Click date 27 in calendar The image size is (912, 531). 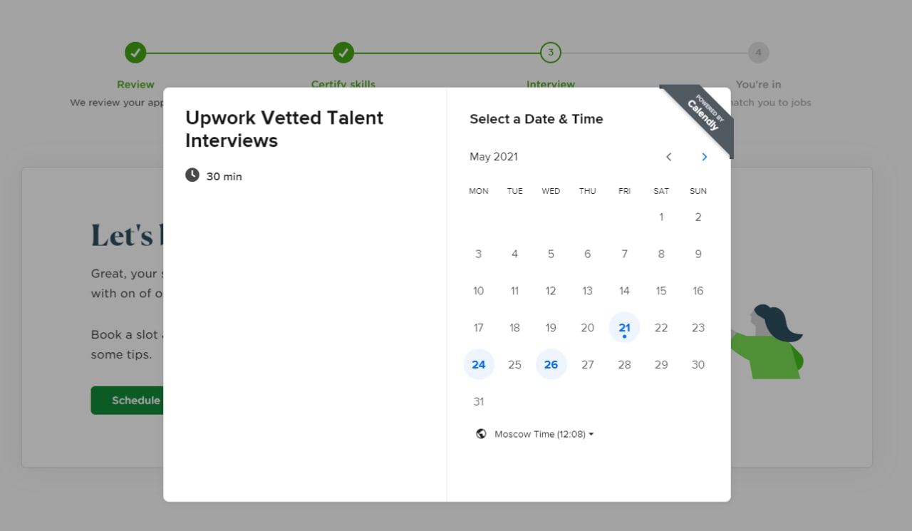pyautogui.click(x=587, y=365)
